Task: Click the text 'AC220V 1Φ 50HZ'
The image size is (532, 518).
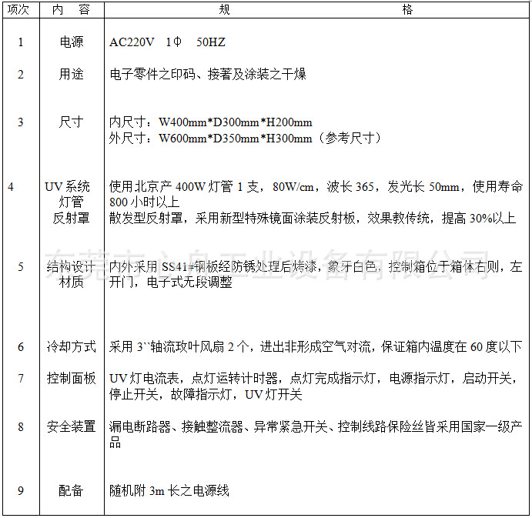Action: point(167,42)
